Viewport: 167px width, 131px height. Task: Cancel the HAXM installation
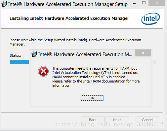147,120
